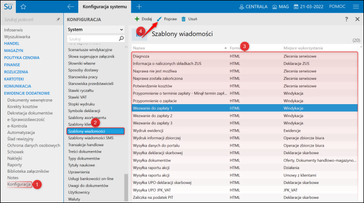This screenshot has width=364, height=203.
Task: Open the hamburger menu icon
Action: 356,7
